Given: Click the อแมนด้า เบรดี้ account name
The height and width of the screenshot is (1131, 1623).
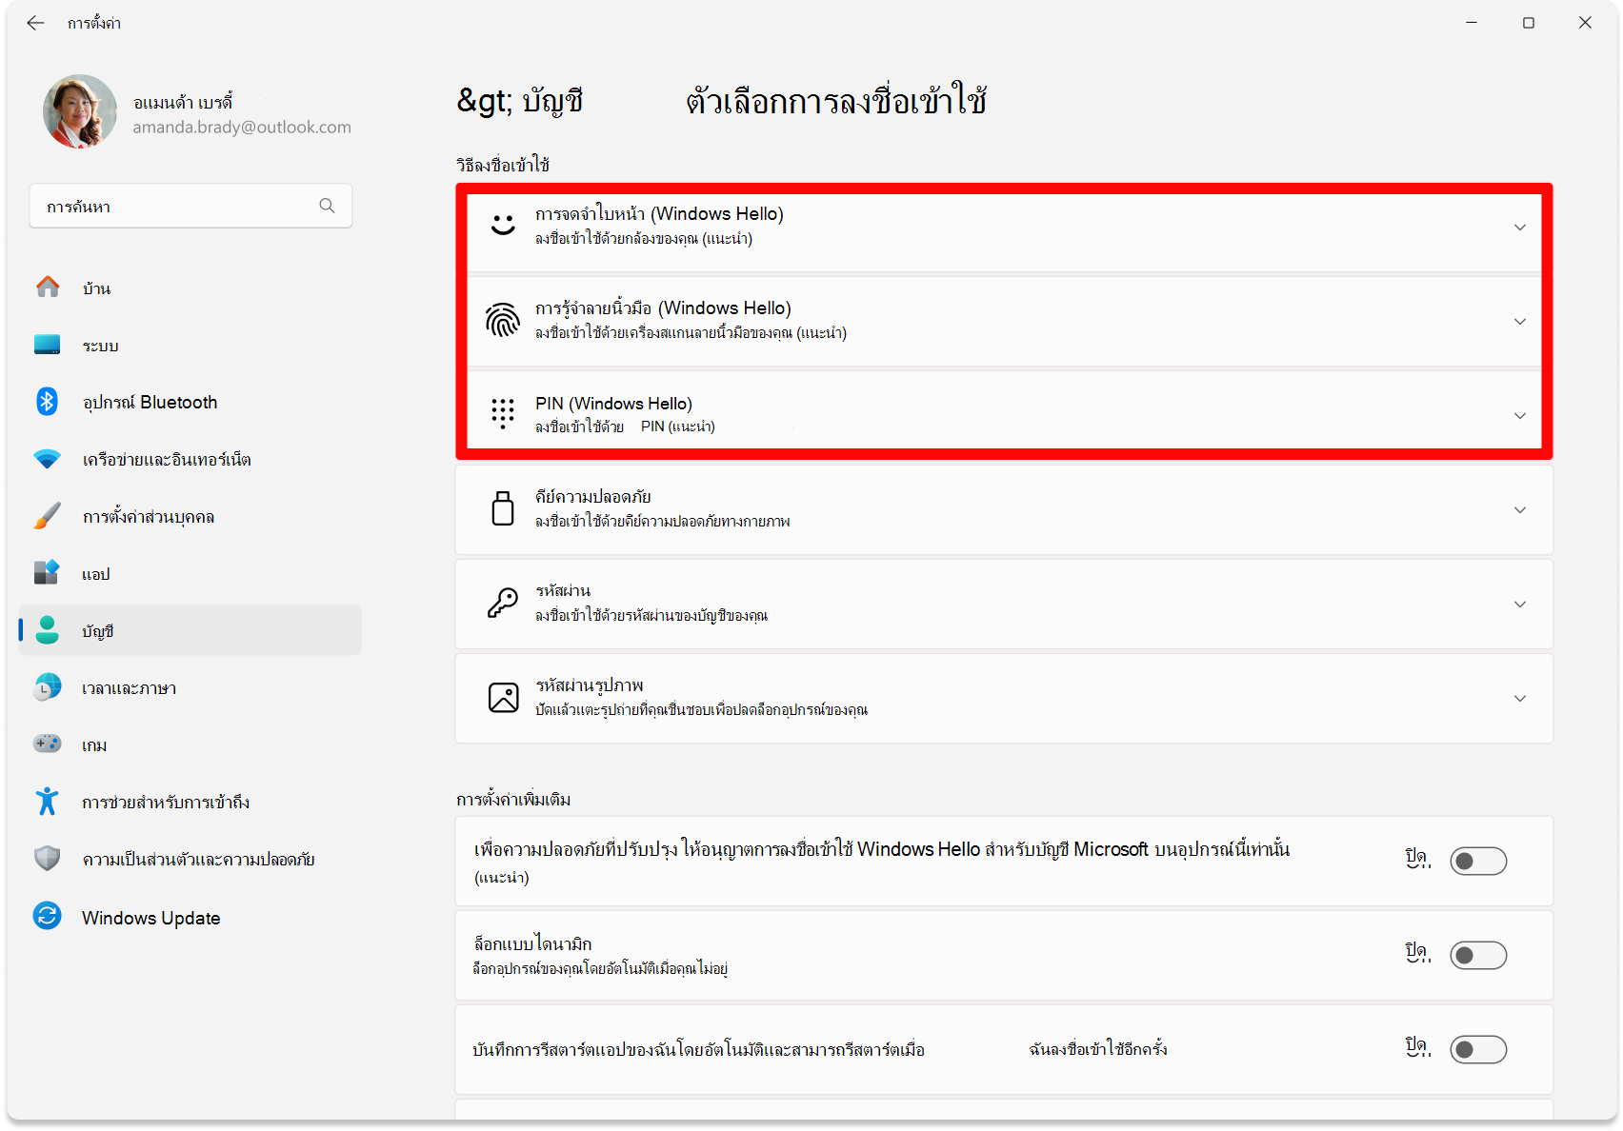Looking at the screenshot, I should pos(183,102).
